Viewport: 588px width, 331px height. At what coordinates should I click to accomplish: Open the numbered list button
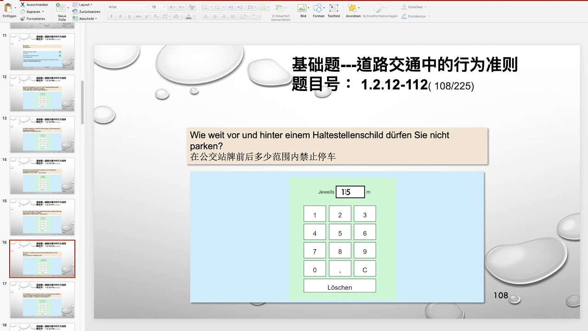click(218, 7)
